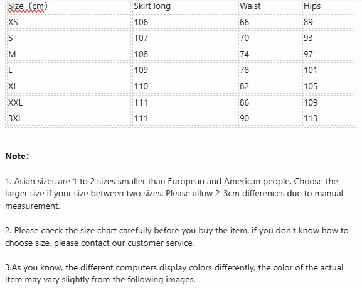The image size is (362, 288).
Task: Click the 3XL size cell
Action: tap(69, 118)
